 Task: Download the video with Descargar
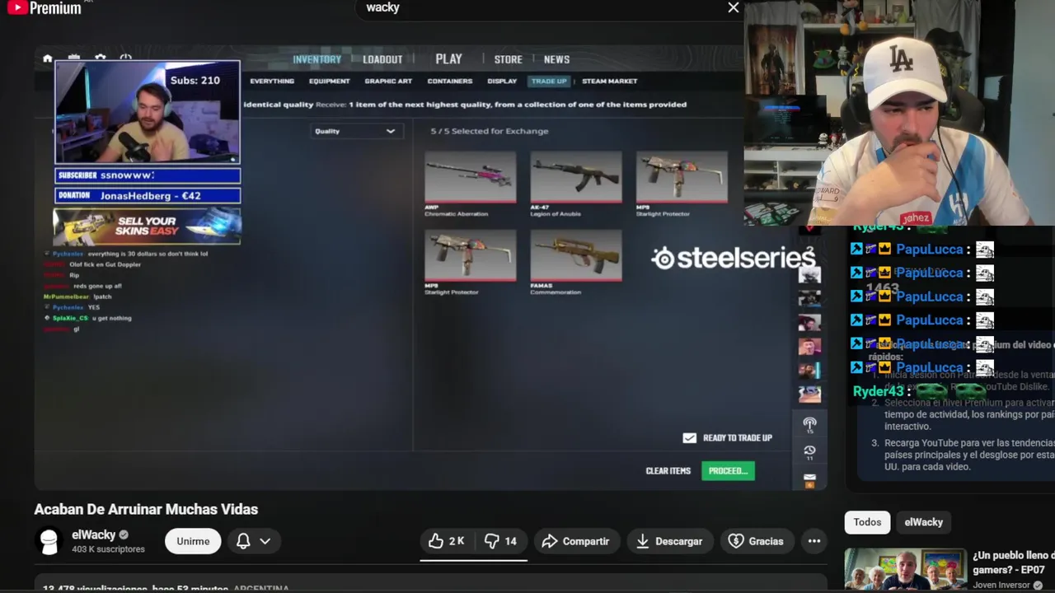click(x=669, y=541)
